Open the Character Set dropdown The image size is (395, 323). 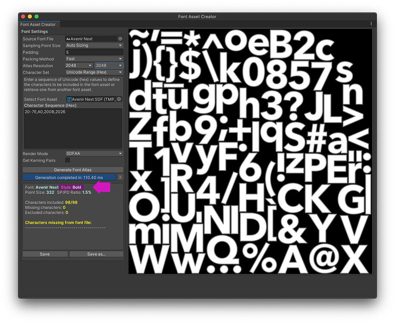coord(94,72)
